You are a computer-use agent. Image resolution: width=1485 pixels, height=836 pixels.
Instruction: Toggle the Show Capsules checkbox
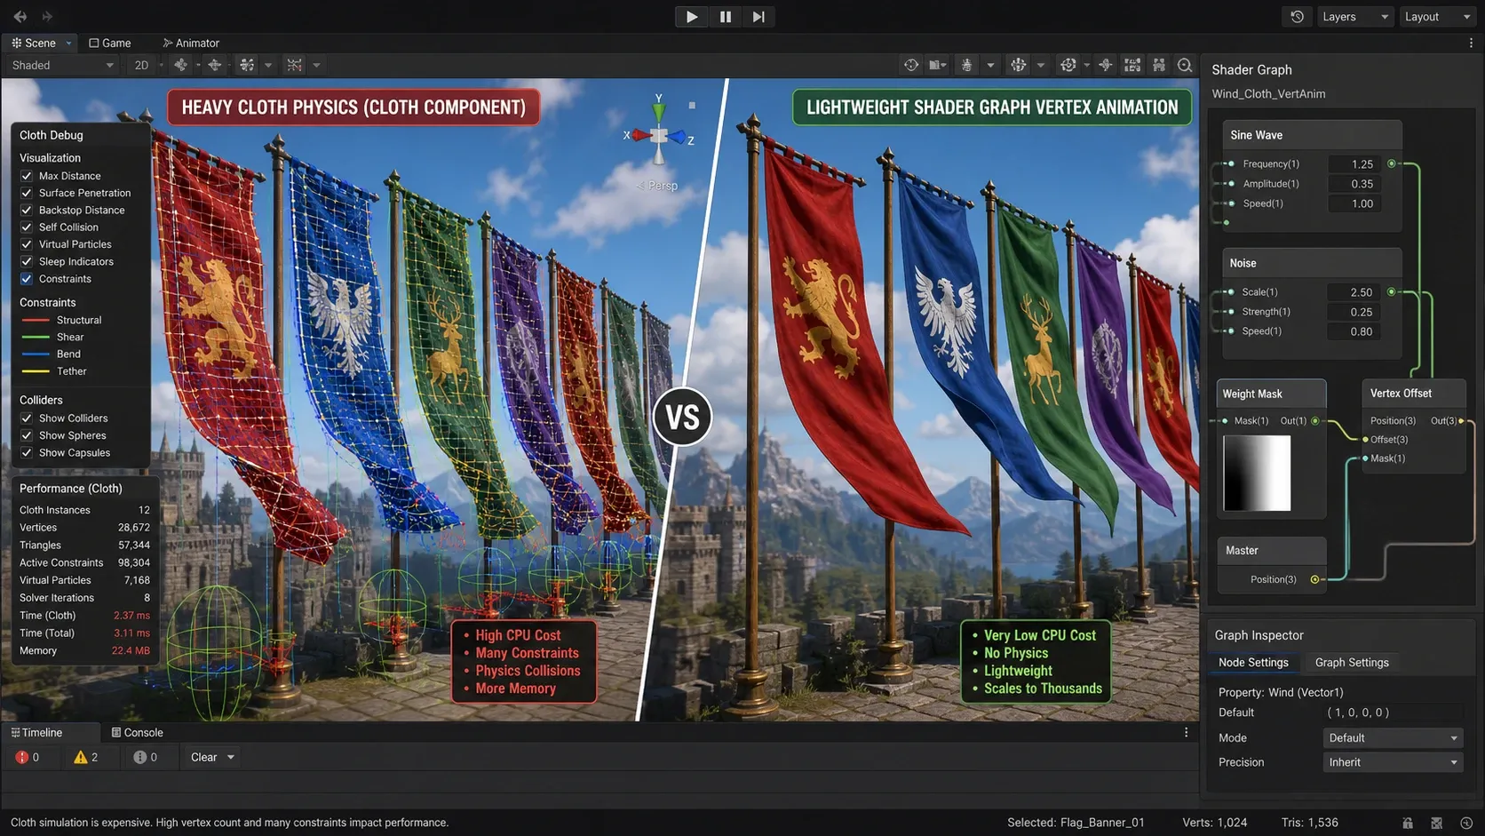(27, 453)
